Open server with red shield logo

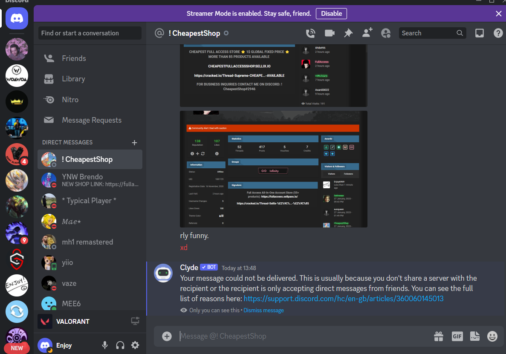coord(17,259)
